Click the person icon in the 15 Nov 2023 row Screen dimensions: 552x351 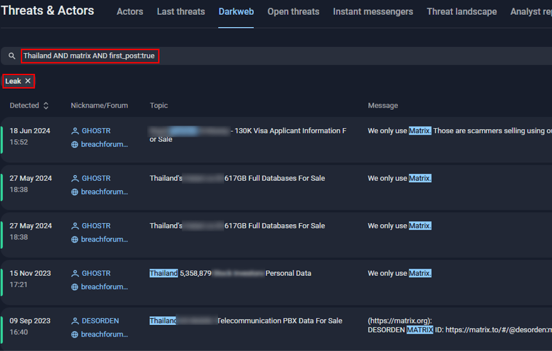[x=75, y=273]
